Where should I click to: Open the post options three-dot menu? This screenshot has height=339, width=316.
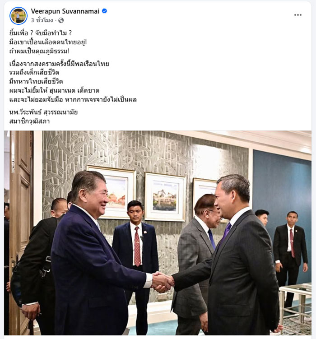pyautogui.click(x=297, y=15)
